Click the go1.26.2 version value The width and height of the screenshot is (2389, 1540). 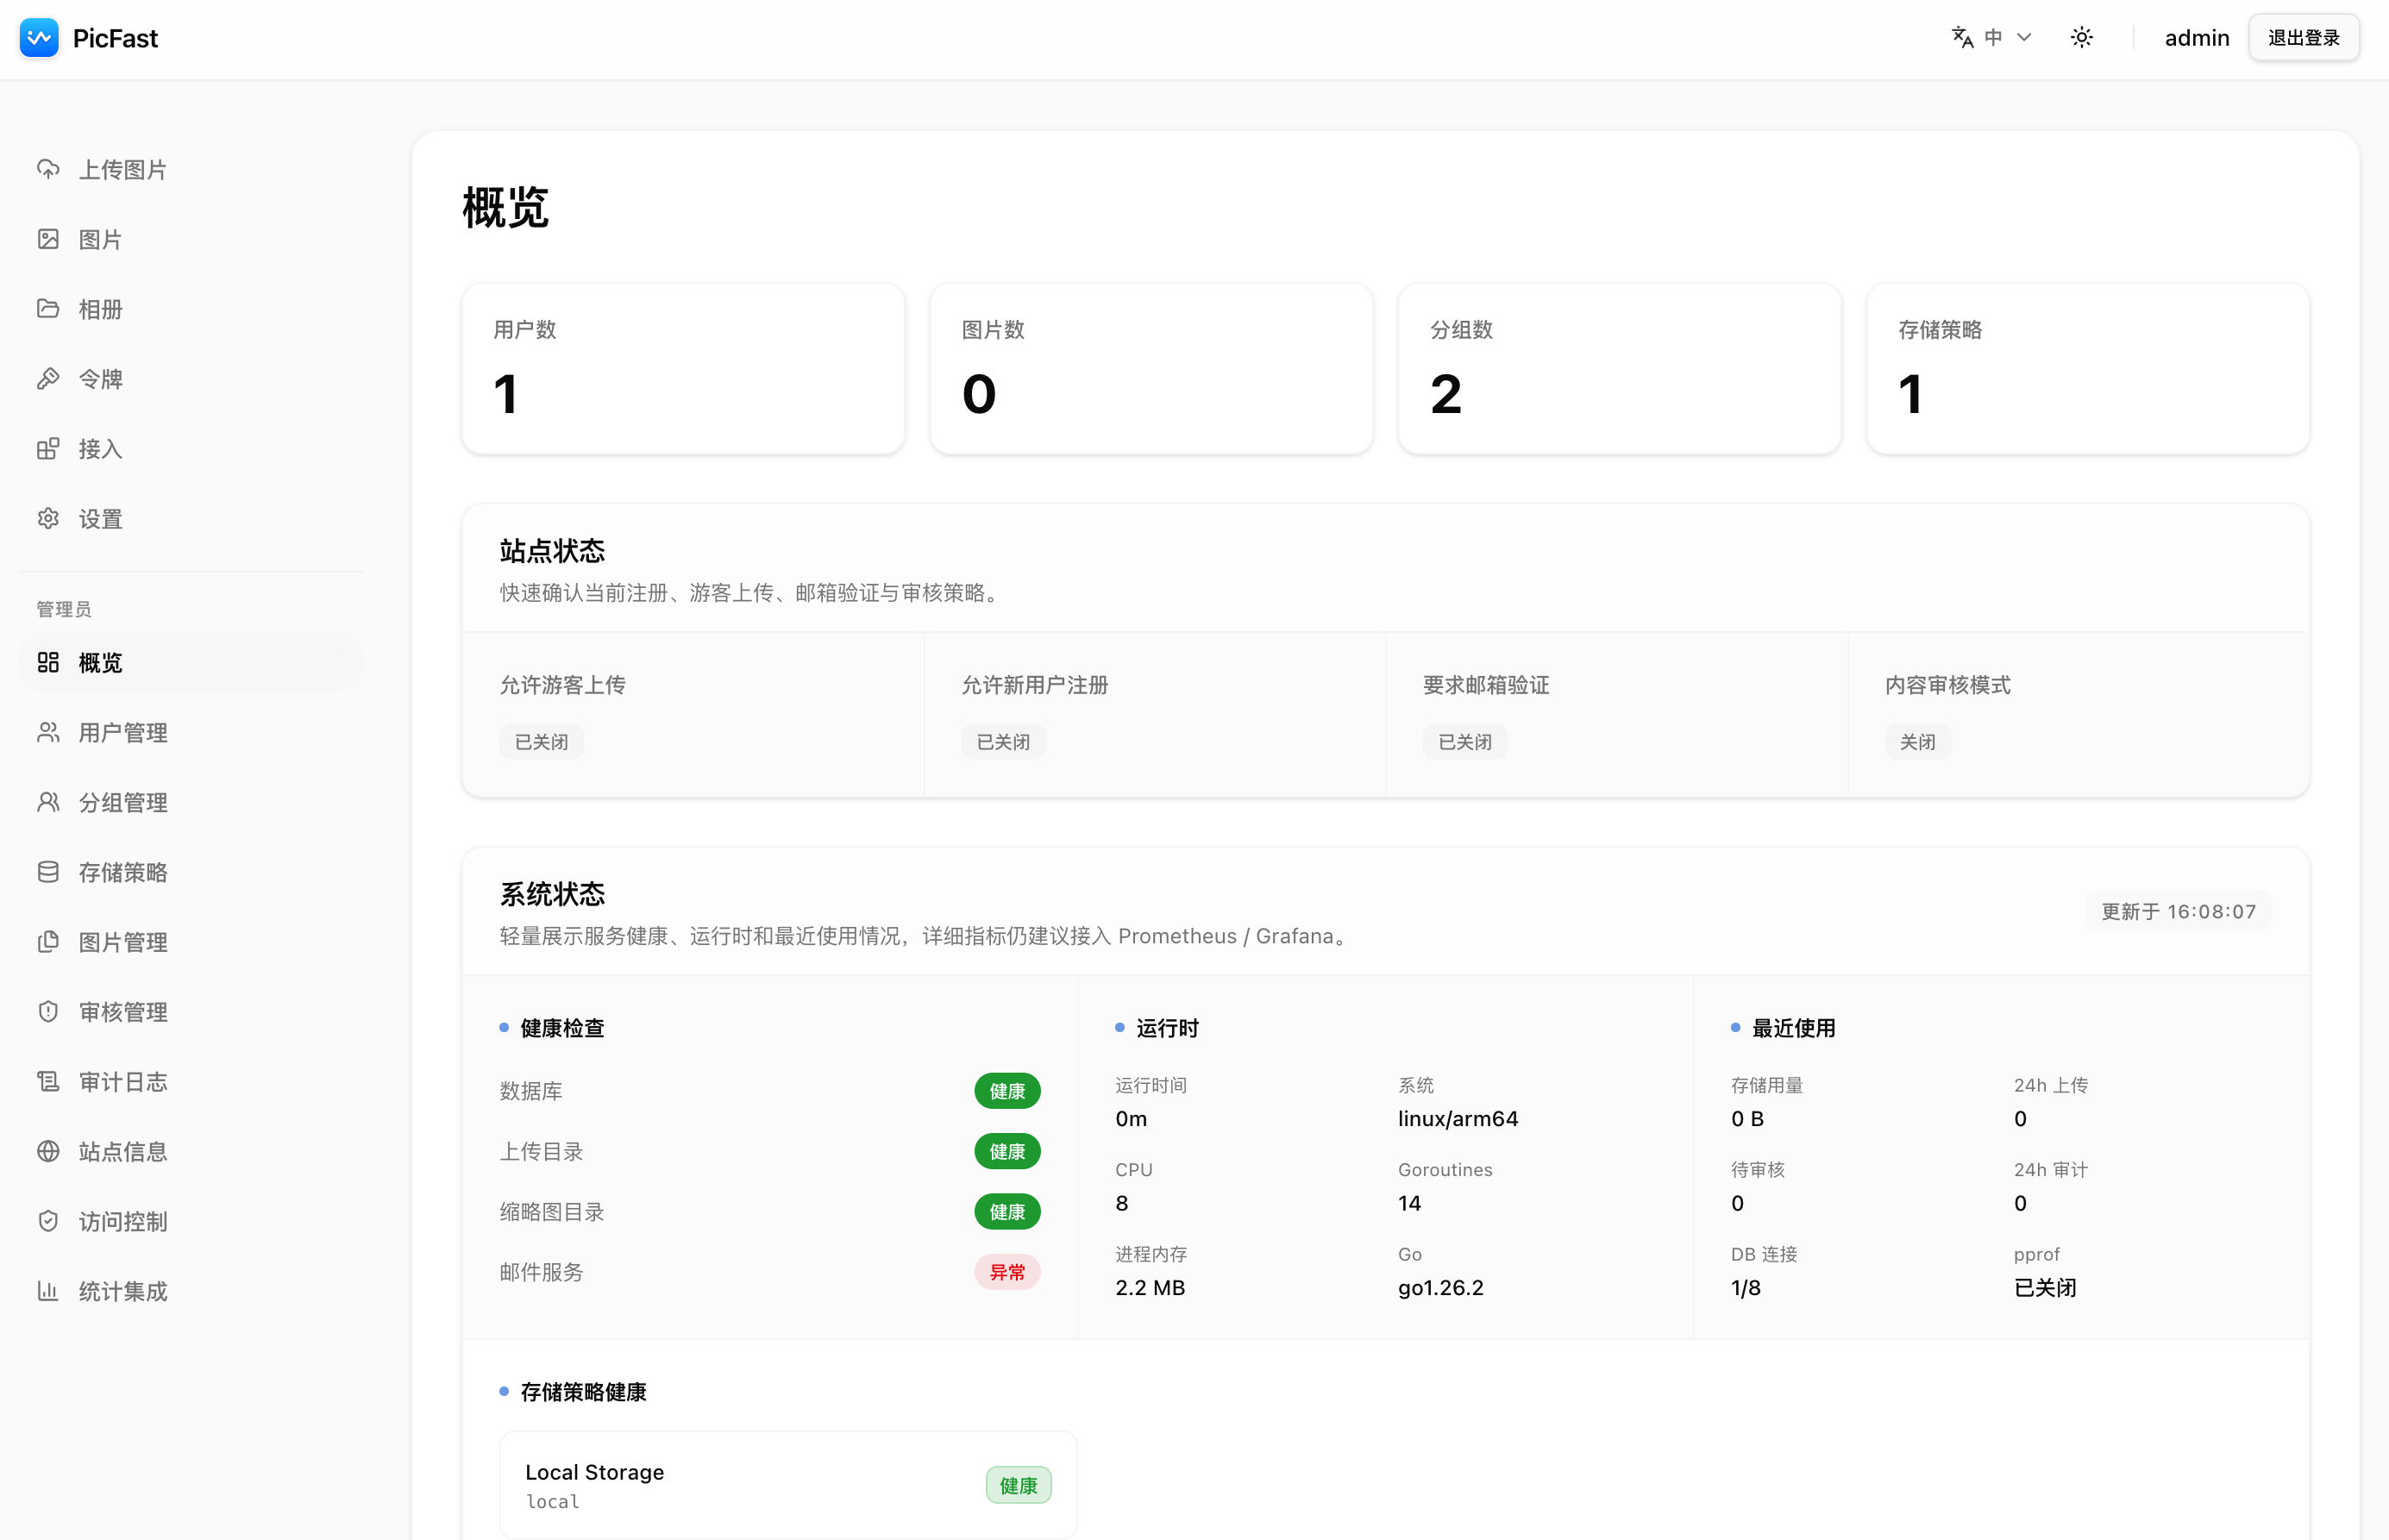pyautogui.click(x=1440, y=1287)
